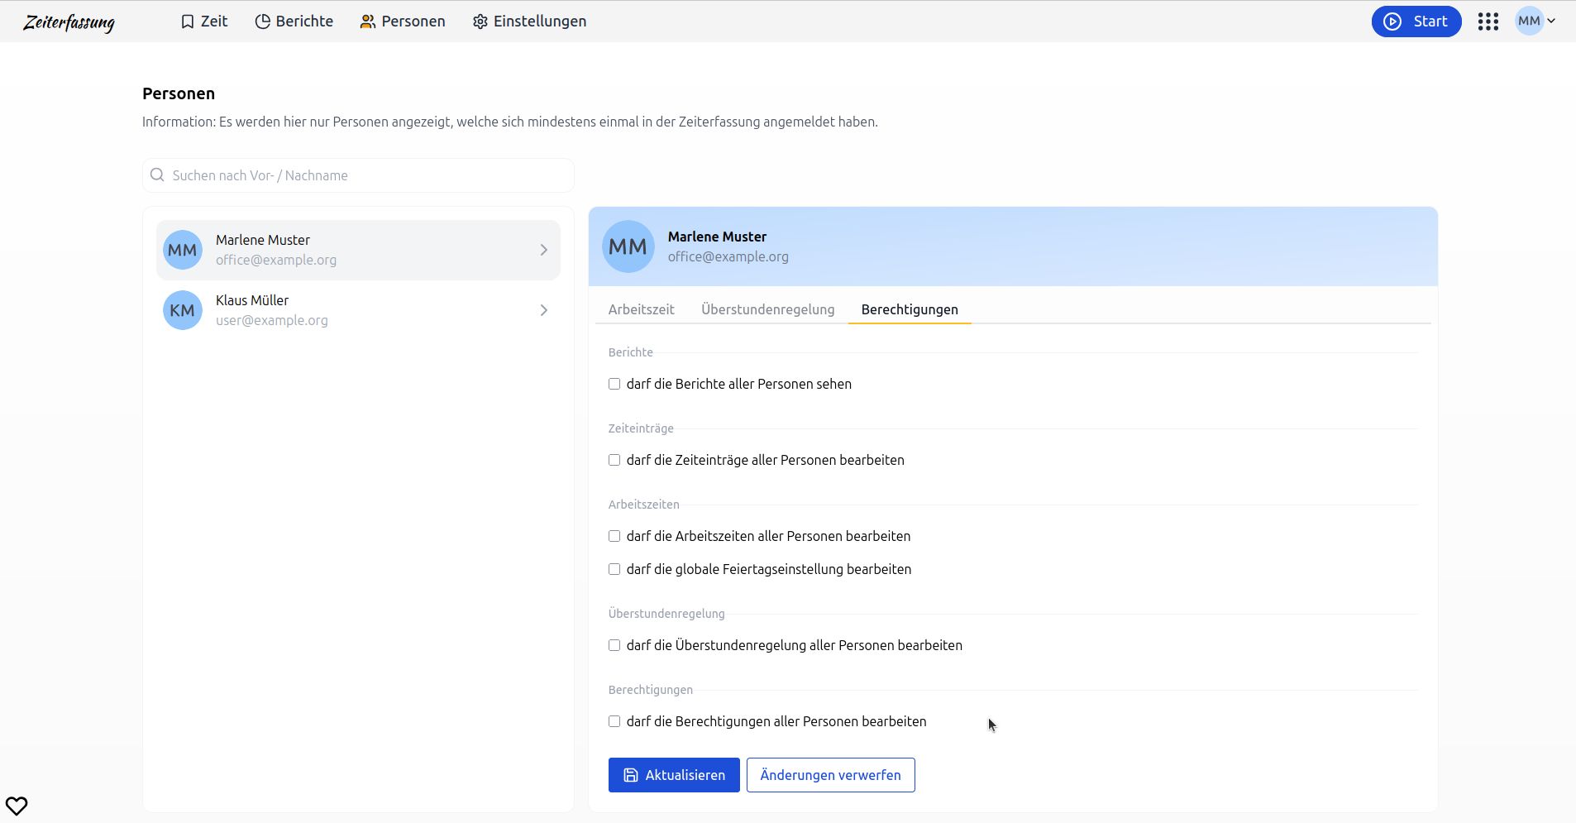This screenshot has height=823, width=1576.
Task: Tick the Überstundenregelung aller Personen checkbox
Action: click(614, 645)
